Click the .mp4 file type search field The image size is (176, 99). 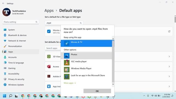click(x=64, y=23)
